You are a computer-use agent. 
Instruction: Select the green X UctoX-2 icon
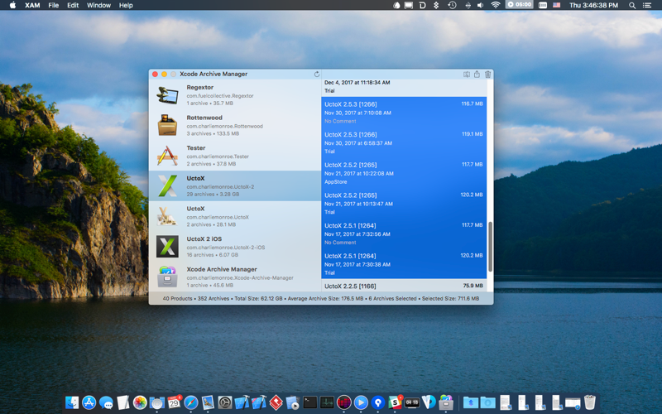pos(167,185)
